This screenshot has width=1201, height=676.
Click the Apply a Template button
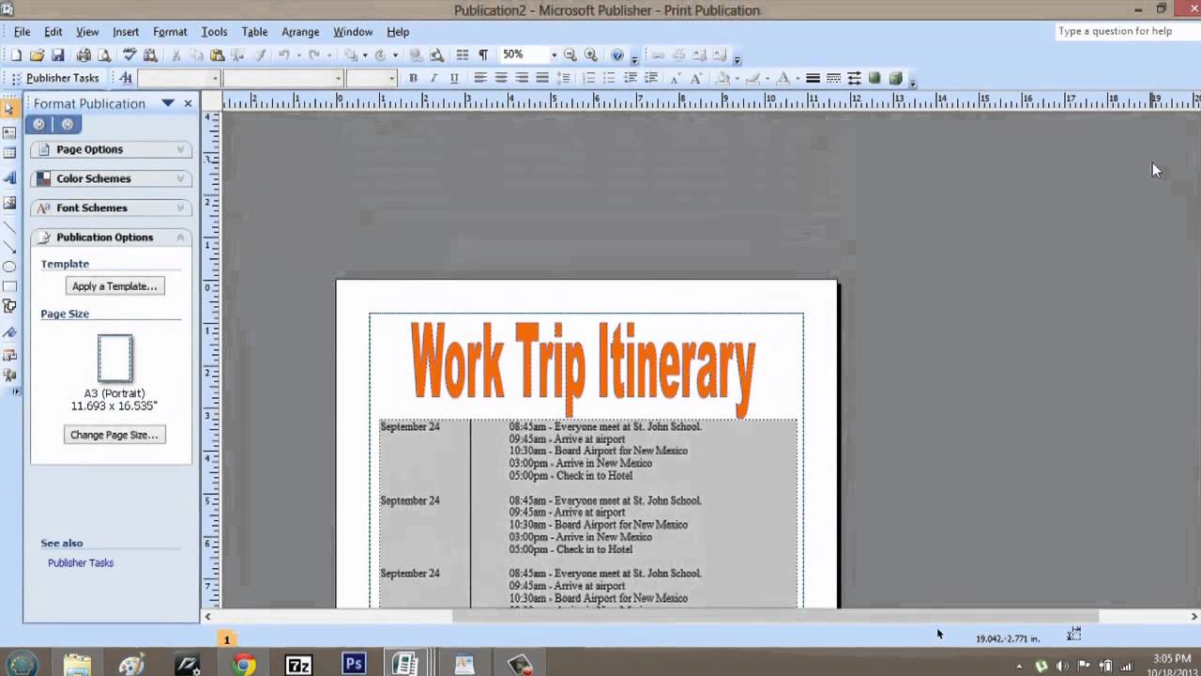point(114,286)
